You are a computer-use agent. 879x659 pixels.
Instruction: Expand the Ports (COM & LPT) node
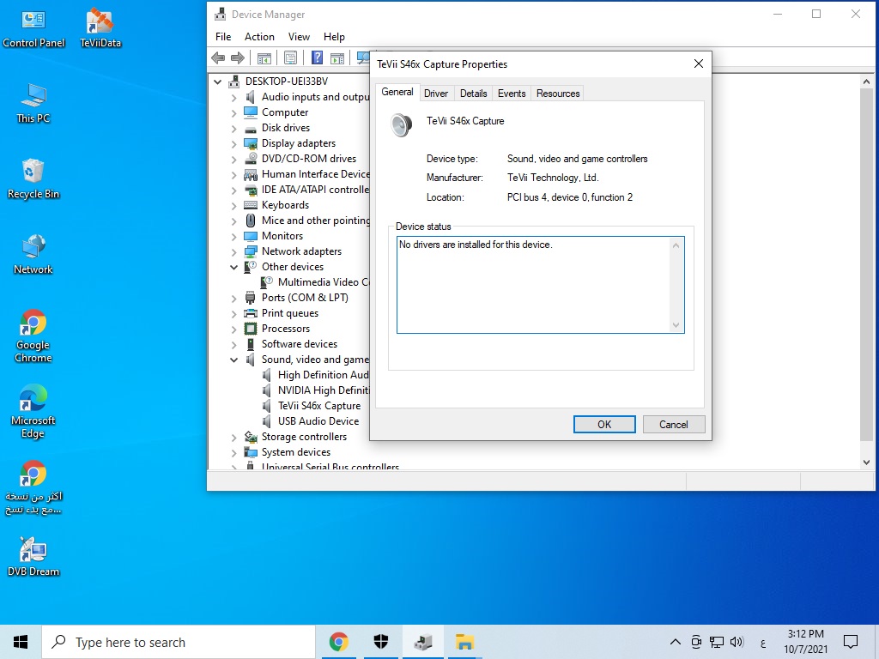233,298
